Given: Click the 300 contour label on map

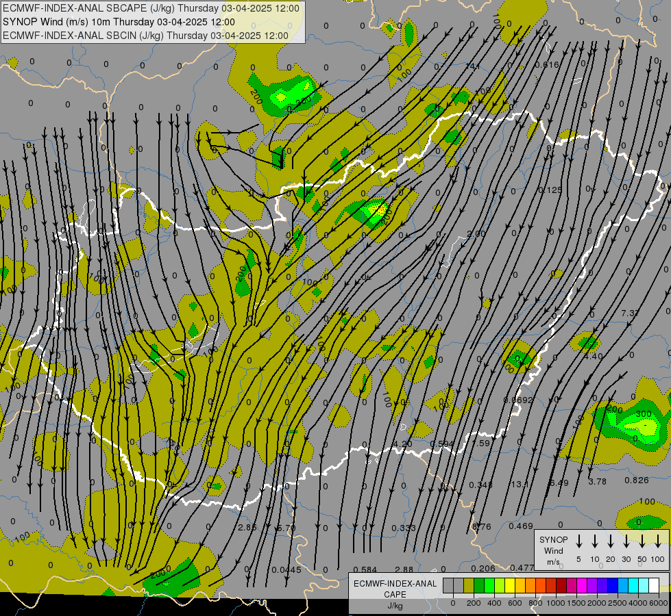Looking at the screenshot, I should 643,414.
